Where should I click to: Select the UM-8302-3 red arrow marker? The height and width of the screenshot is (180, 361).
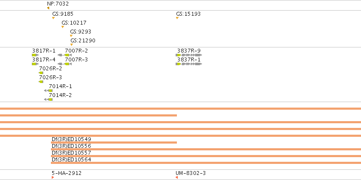pyautogui.click(x=176, y=177)
